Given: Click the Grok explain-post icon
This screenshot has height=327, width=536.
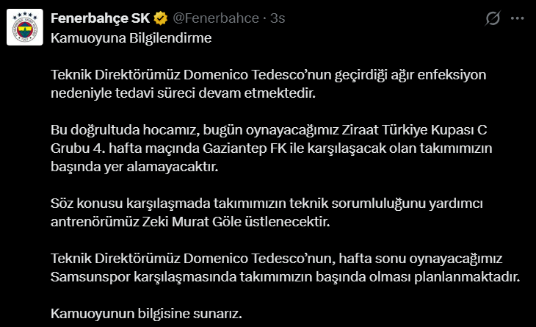Looking at the screenshot, I should pos(494,18).
